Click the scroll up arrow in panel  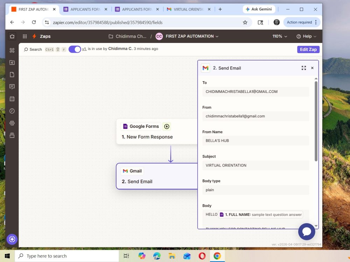click(x=316, y=78)
